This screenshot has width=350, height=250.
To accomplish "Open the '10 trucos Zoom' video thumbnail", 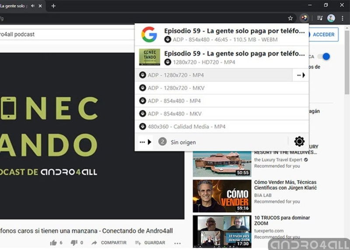I will coord(222,232).
